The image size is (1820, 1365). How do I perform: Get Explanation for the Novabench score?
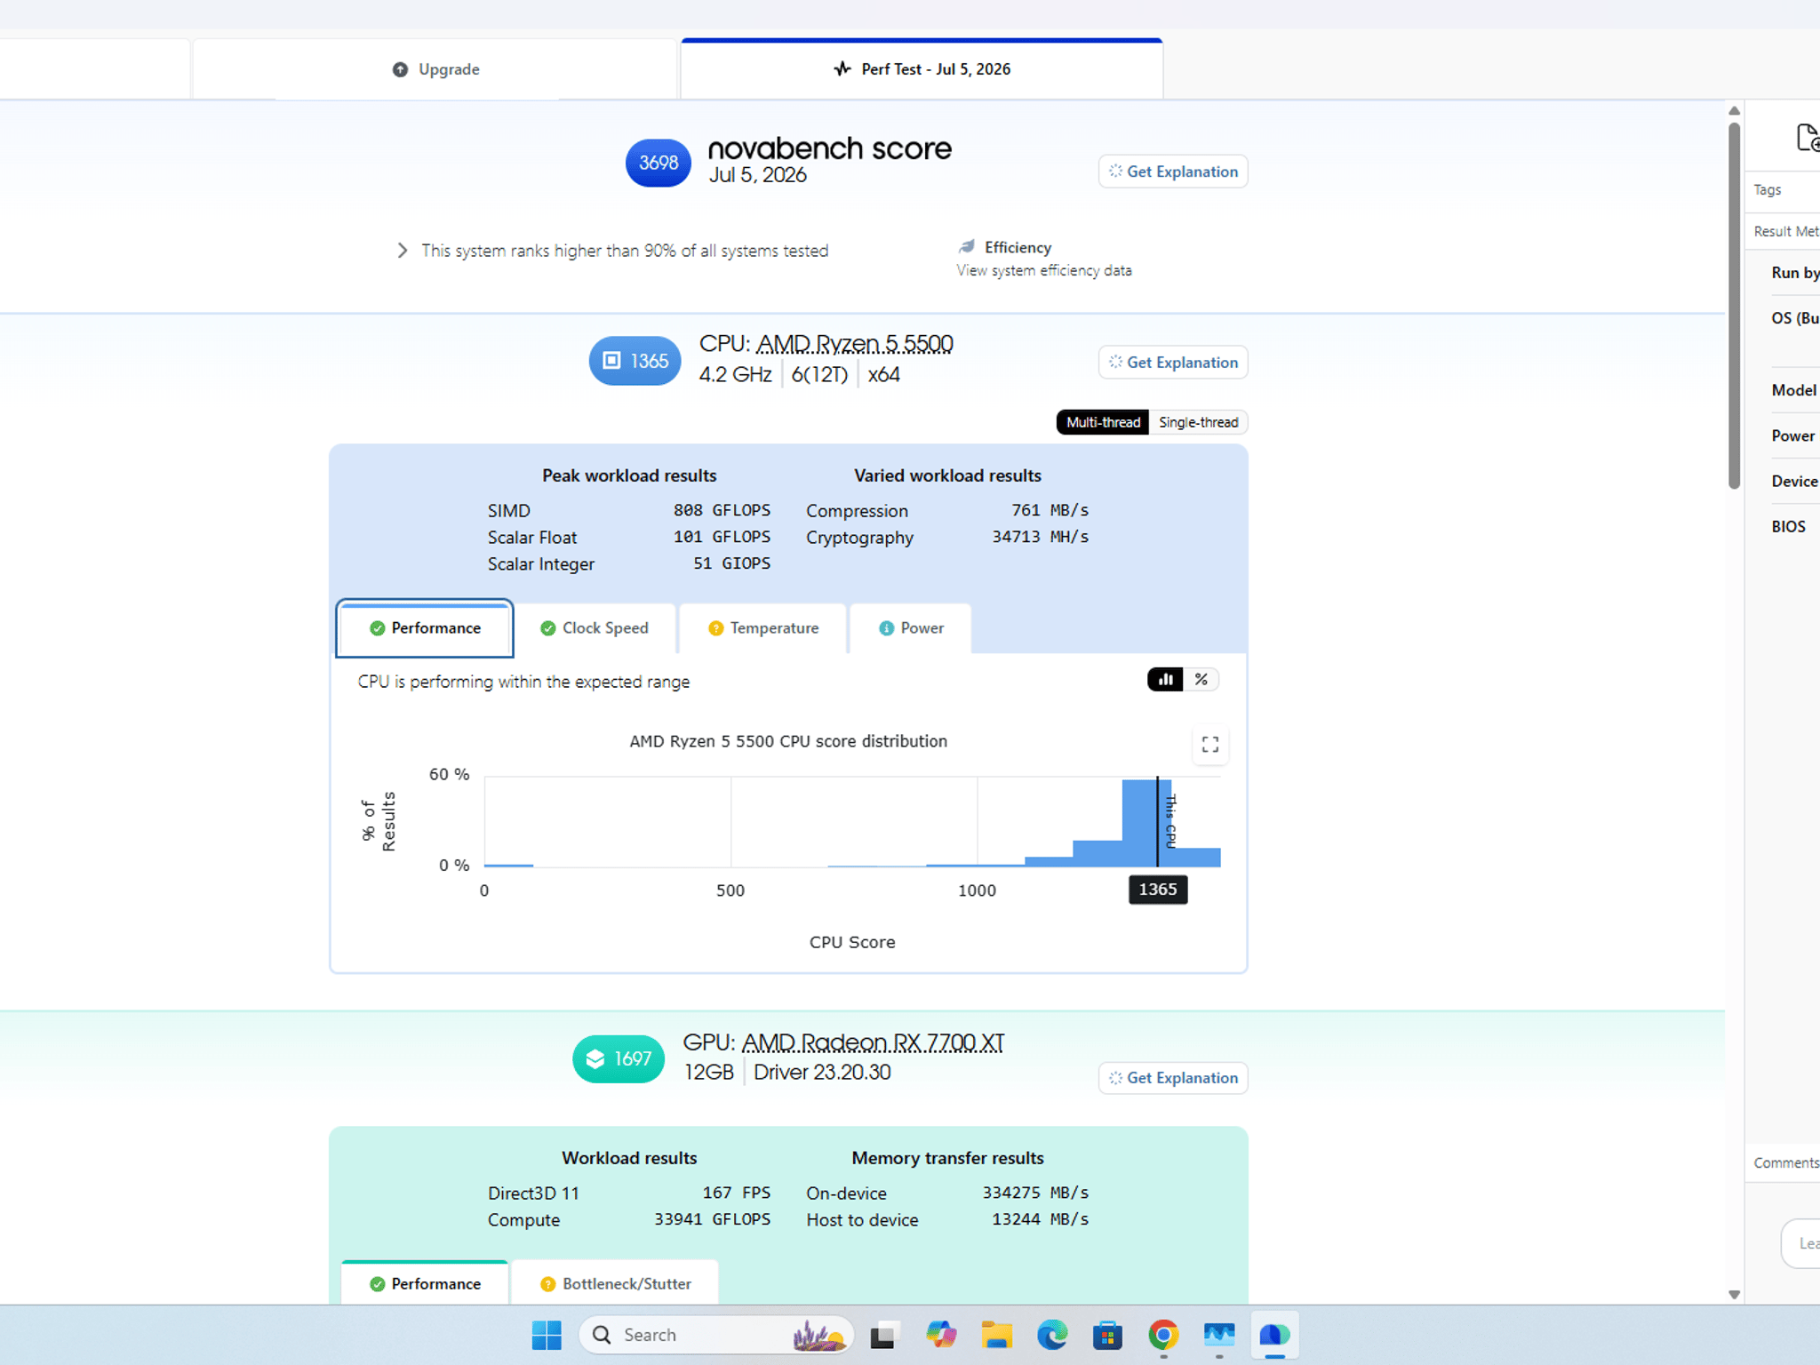[x=1173, y=172]
